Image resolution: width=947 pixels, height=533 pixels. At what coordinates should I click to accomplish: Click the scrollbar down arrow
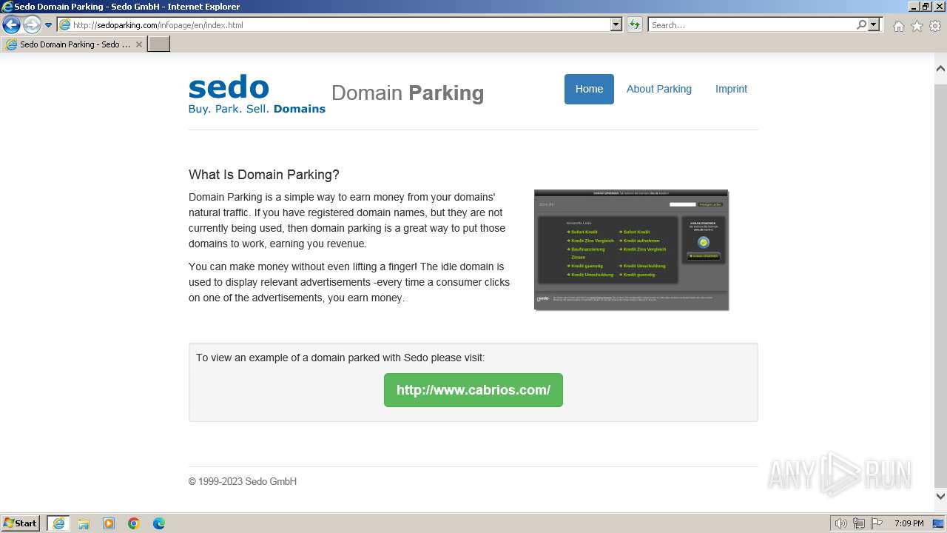tap(940, 497)
